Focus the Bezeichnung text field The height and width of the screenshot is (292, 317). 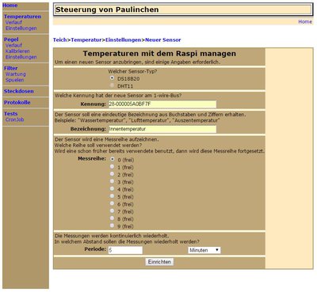coord(162,129)
